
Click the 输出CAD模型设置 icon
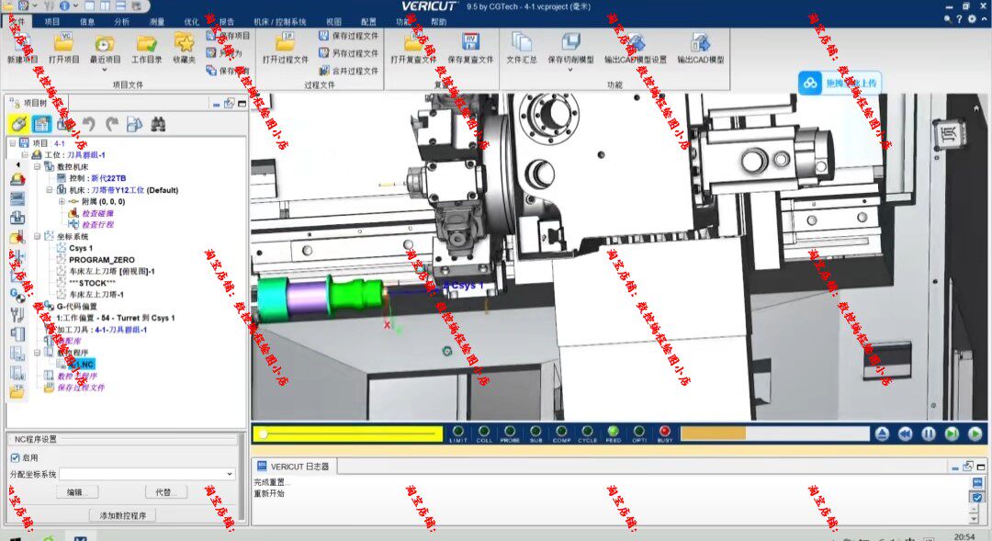[x=636, y=43]
